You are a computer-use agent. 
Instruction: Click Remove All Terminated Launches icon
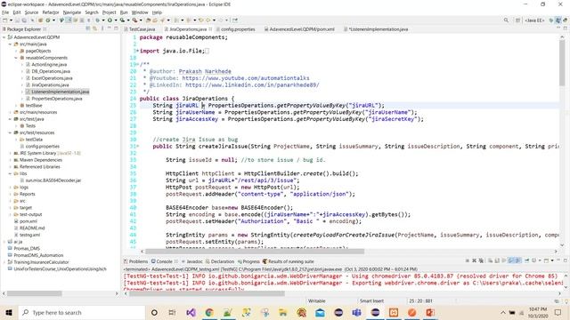tap(481, 260)
